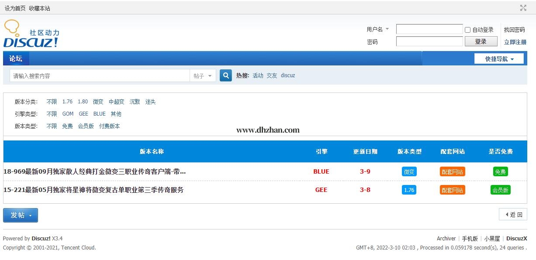Focus the search content input field

(x=100, y=76)
